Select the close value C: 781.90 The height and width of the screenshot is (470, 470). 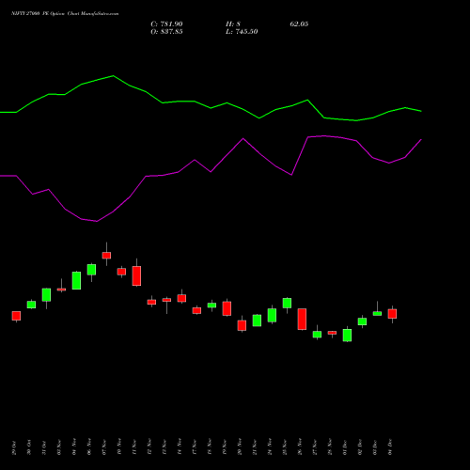pos(166,24)
